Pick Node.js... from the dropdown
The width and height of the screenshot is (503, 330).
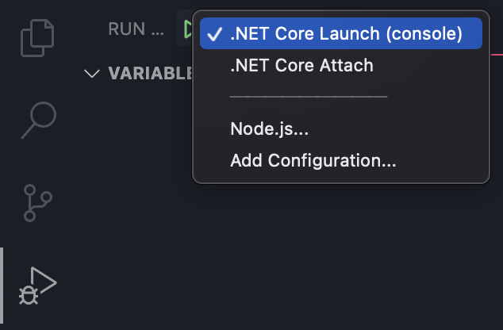pyautogui.click(x=340, y=129)
